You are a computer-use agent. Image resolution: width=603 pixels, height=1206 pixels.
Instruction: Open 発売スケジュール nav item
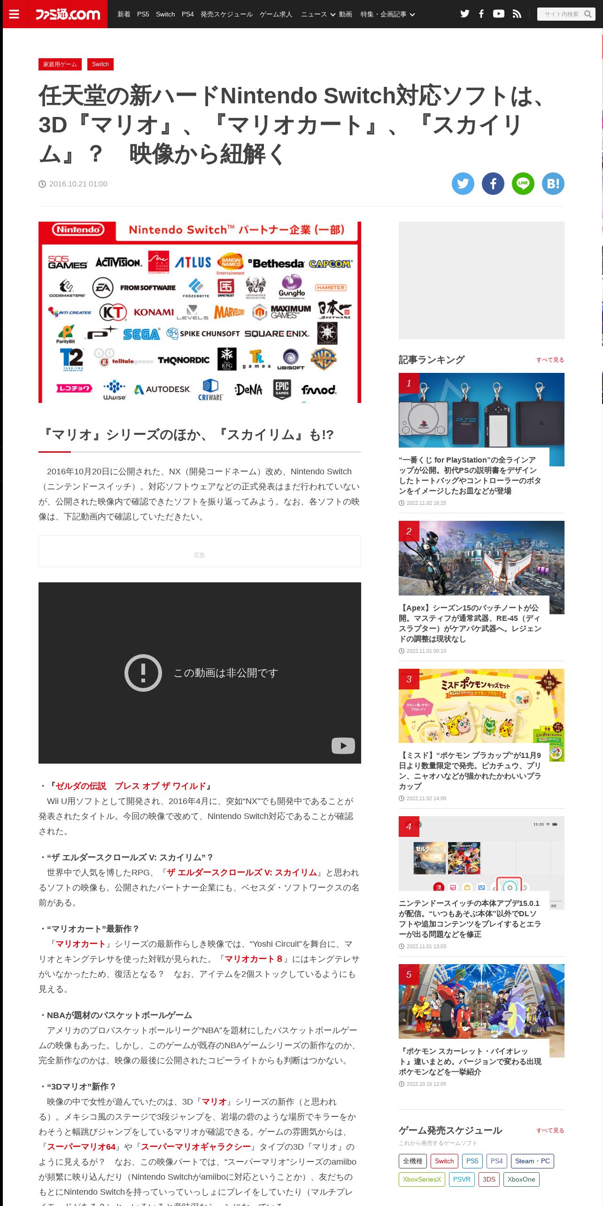tap(227, 14)
